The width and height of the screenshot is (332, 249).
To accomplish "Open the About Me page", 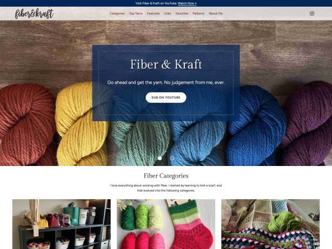I will tap(216, 13).
